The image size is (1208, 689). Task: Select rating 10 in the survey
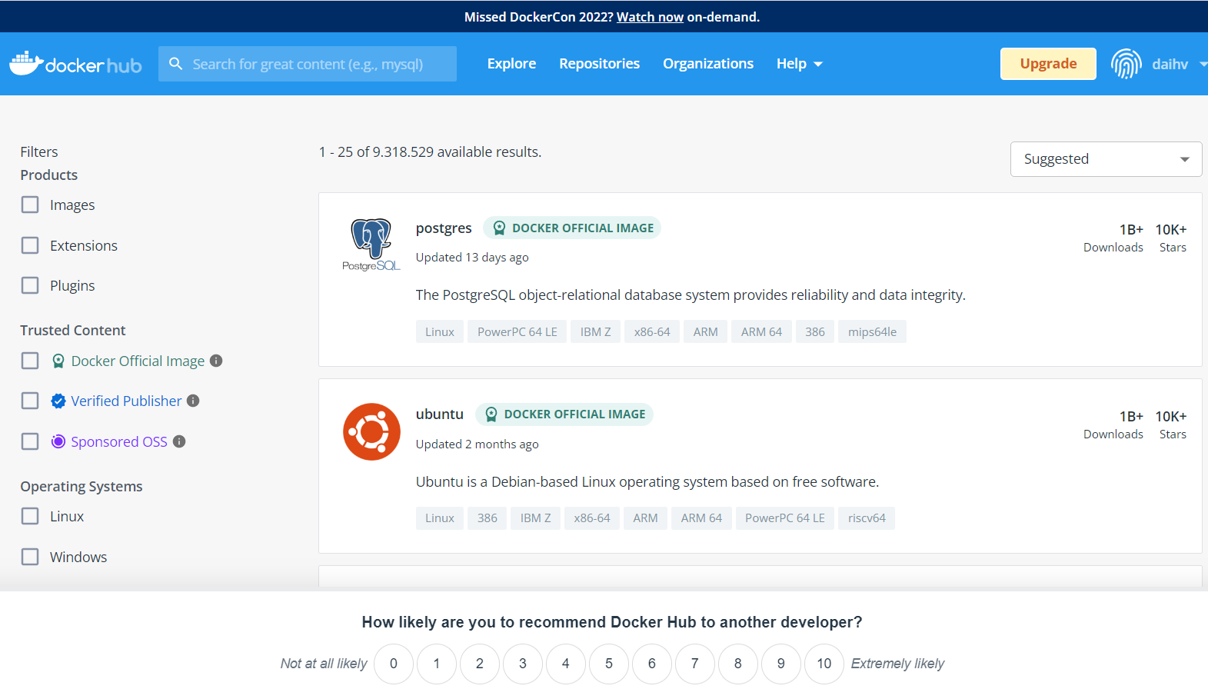(x=824, y=664)
